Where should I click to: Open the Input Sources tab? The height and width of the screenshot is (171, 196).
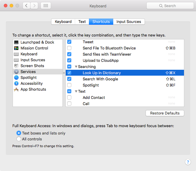[x=129, y=22]
